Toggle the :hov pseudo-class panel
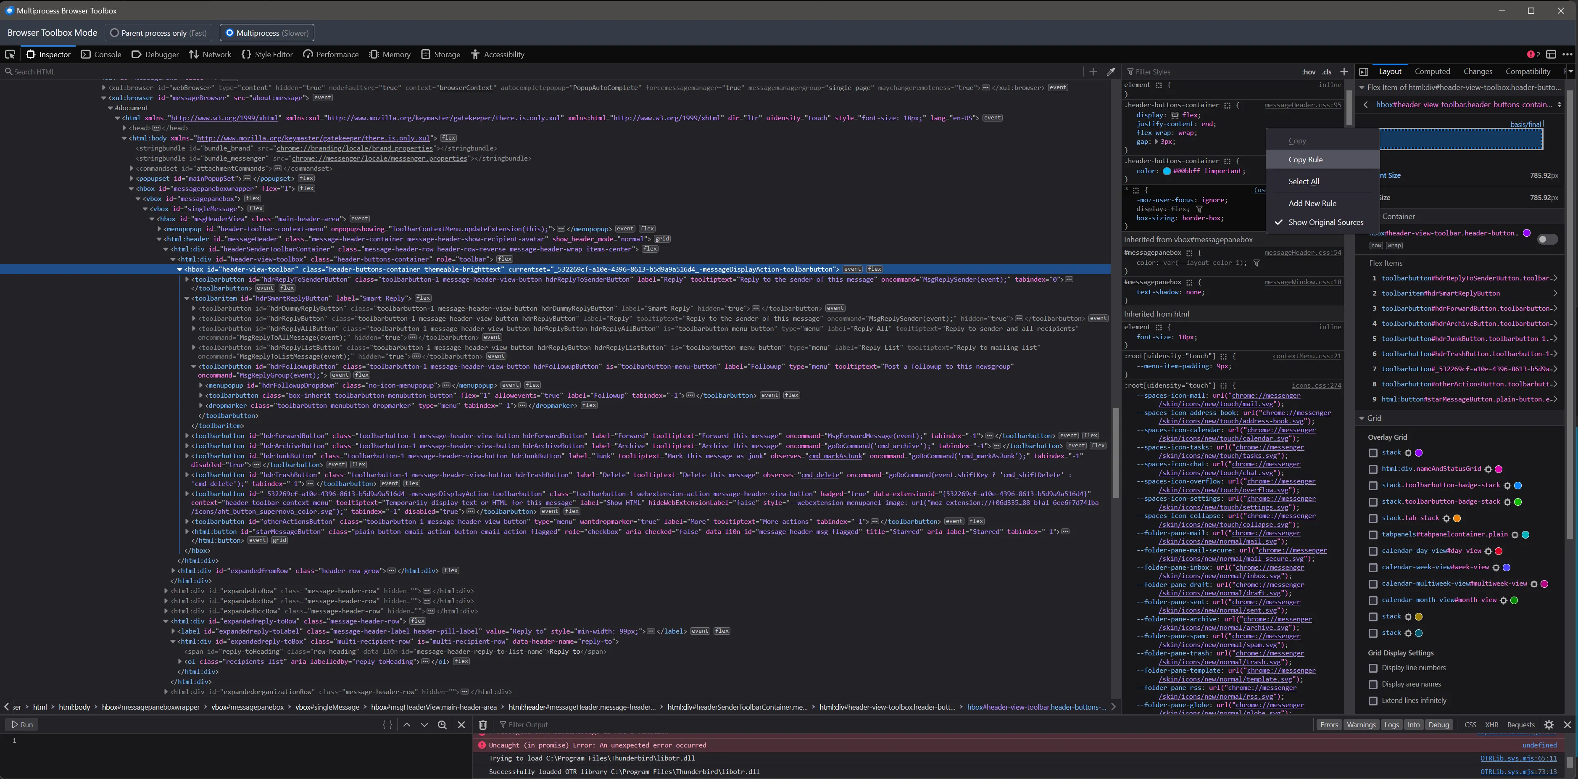 coord(1309,72)
